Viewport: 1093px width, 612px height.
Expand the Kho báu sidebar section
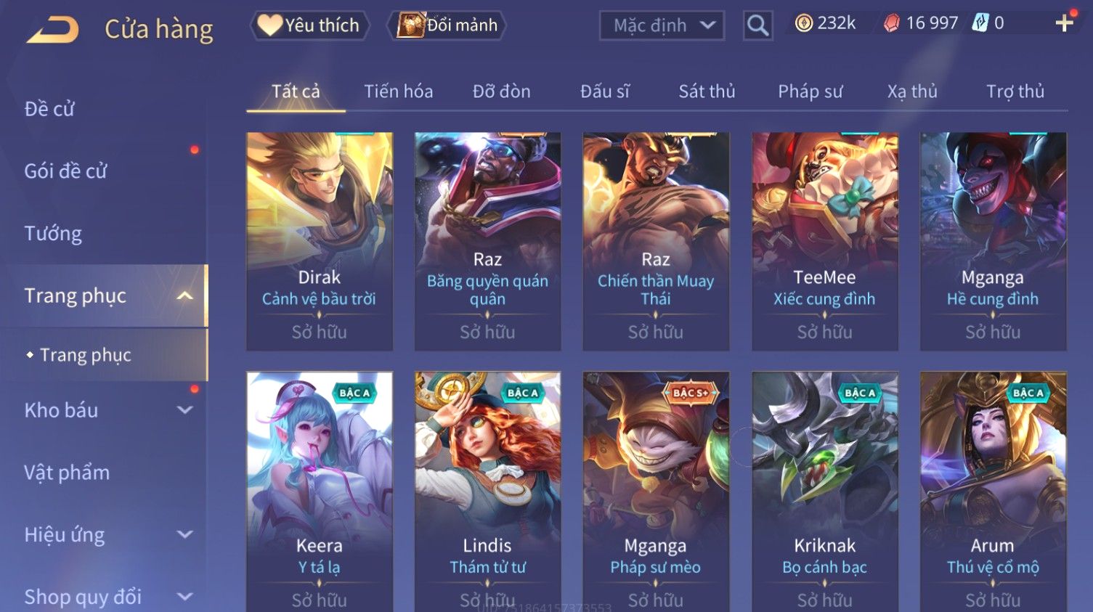(185, 410)
